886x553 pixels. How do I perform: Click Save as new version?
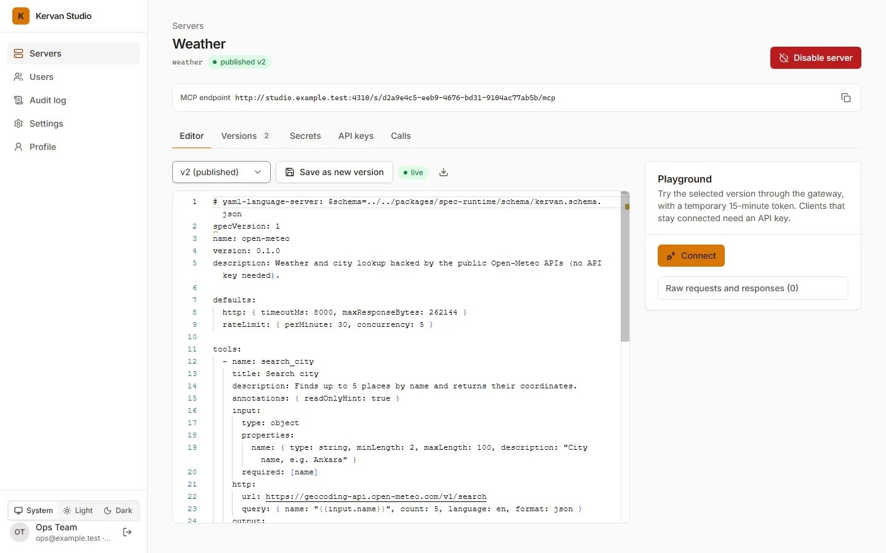334,172
